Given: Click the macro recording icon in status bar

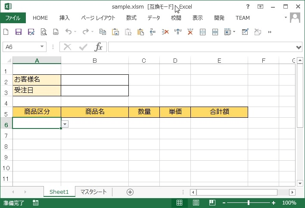Looking at the screenshot, I should coord(35,203).
